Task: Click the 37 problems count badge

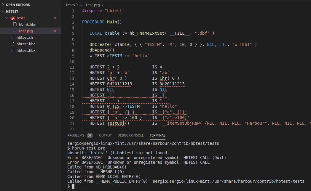Action: coord(90,136)
